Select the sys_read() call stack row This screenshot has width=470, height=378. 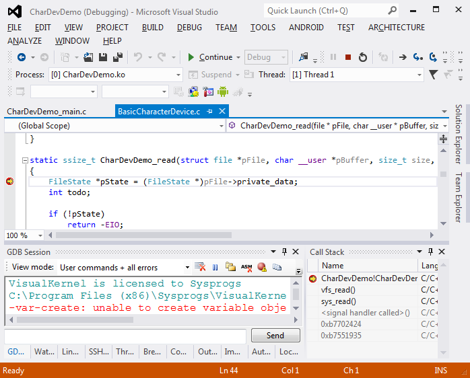point(372,301)
